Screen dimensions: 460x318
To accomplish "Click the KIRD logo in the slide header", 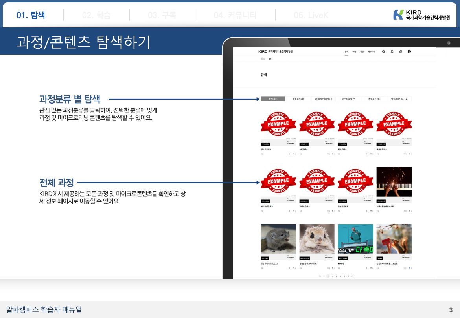I will coord(421,15).
